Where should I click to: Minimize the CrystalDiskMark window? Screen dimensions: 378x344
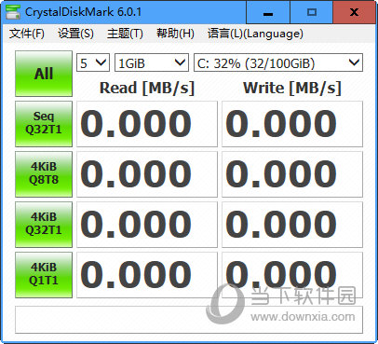[268, 12]
